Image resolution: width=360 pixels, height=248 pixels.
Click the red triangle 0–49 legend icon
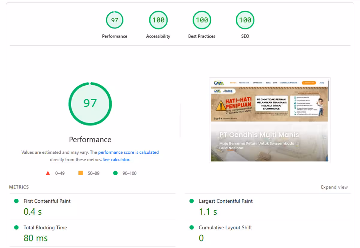pyautogui.click(x=48, y=173)
